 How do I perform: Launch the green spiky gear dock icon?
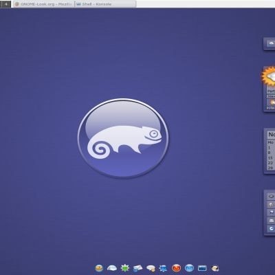click(x=125, y=268)
